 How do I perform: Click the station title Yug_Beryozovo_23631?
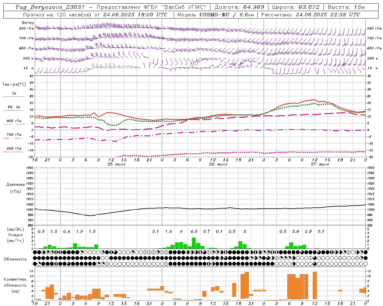coord(50,7)
